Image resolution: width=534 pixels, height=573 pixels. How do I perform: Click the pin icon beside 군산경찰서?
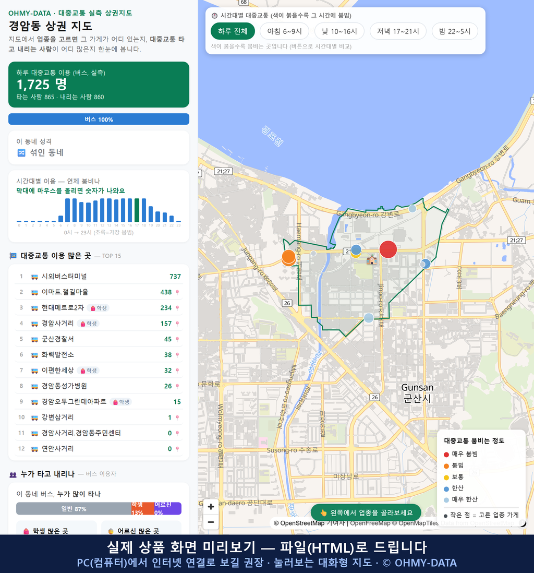pos(177,339)
